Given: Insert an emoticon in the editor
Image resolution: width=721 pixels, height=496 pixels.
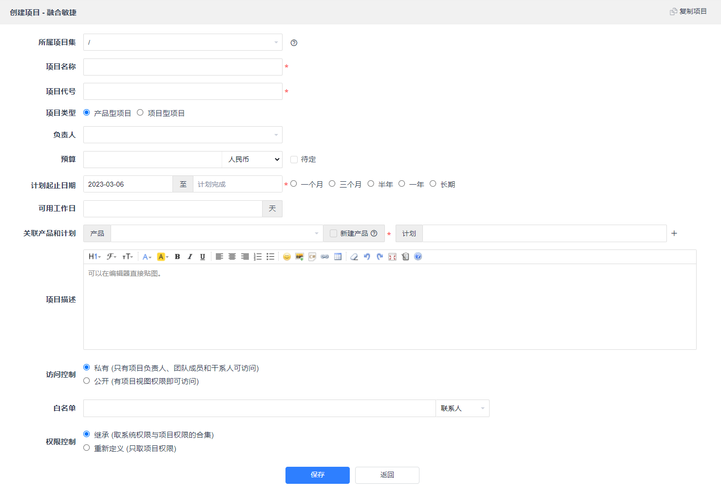Looking at the screenshot, I should tap(287, 257).
